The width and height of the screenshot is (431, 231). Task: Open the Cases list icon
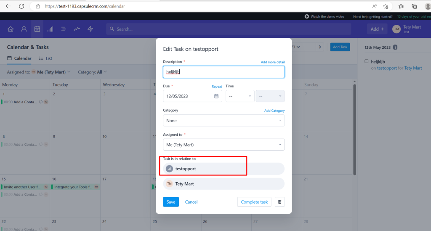(64, 29)
